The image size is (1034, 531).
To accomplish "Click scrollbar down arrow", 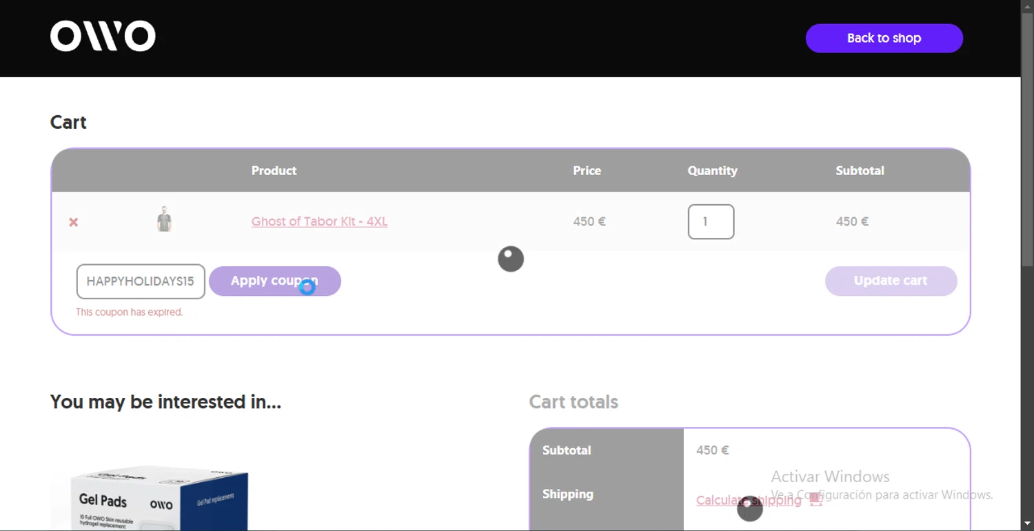I will point(1027,524).
